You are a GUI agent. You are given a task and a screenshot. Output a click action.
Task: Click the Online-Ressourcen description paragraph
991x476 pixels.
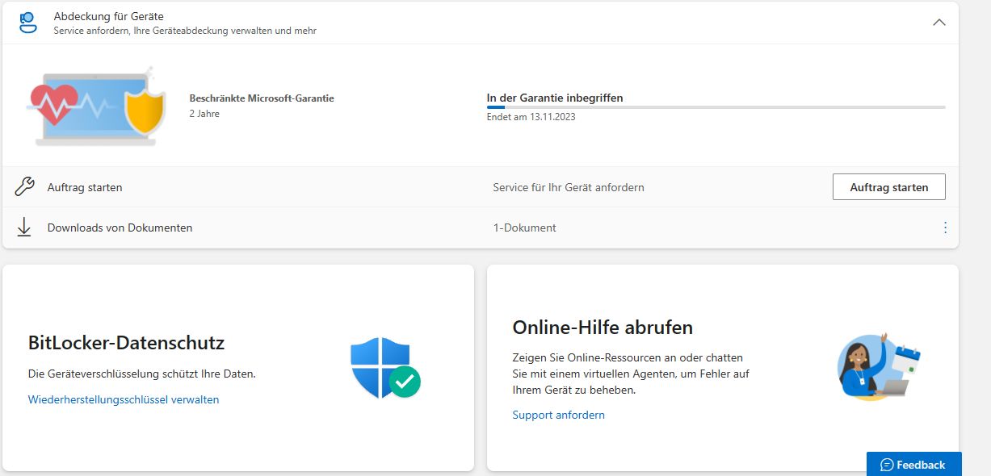(631, 374)
